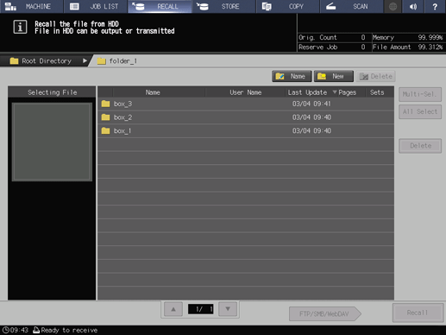This screenshot has width=446, height=335.
Task: Click the Reserve Job label
Action: 317,47
